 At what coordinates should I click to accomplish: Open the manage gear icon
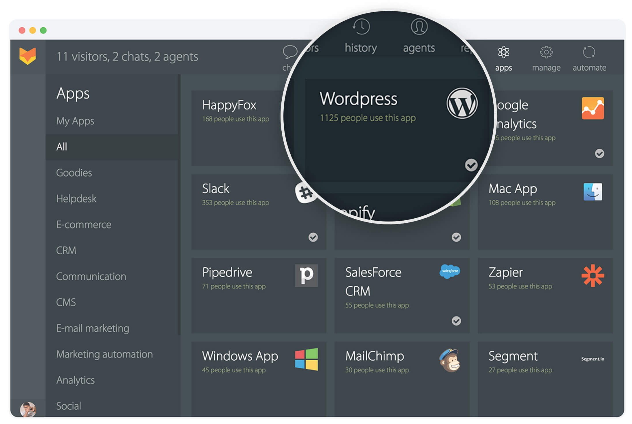point(546,52)
